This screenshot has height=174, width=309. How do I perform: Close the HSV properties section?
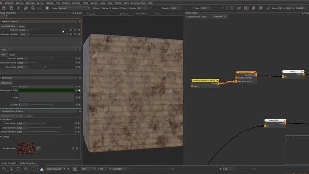tap(80, 50)
